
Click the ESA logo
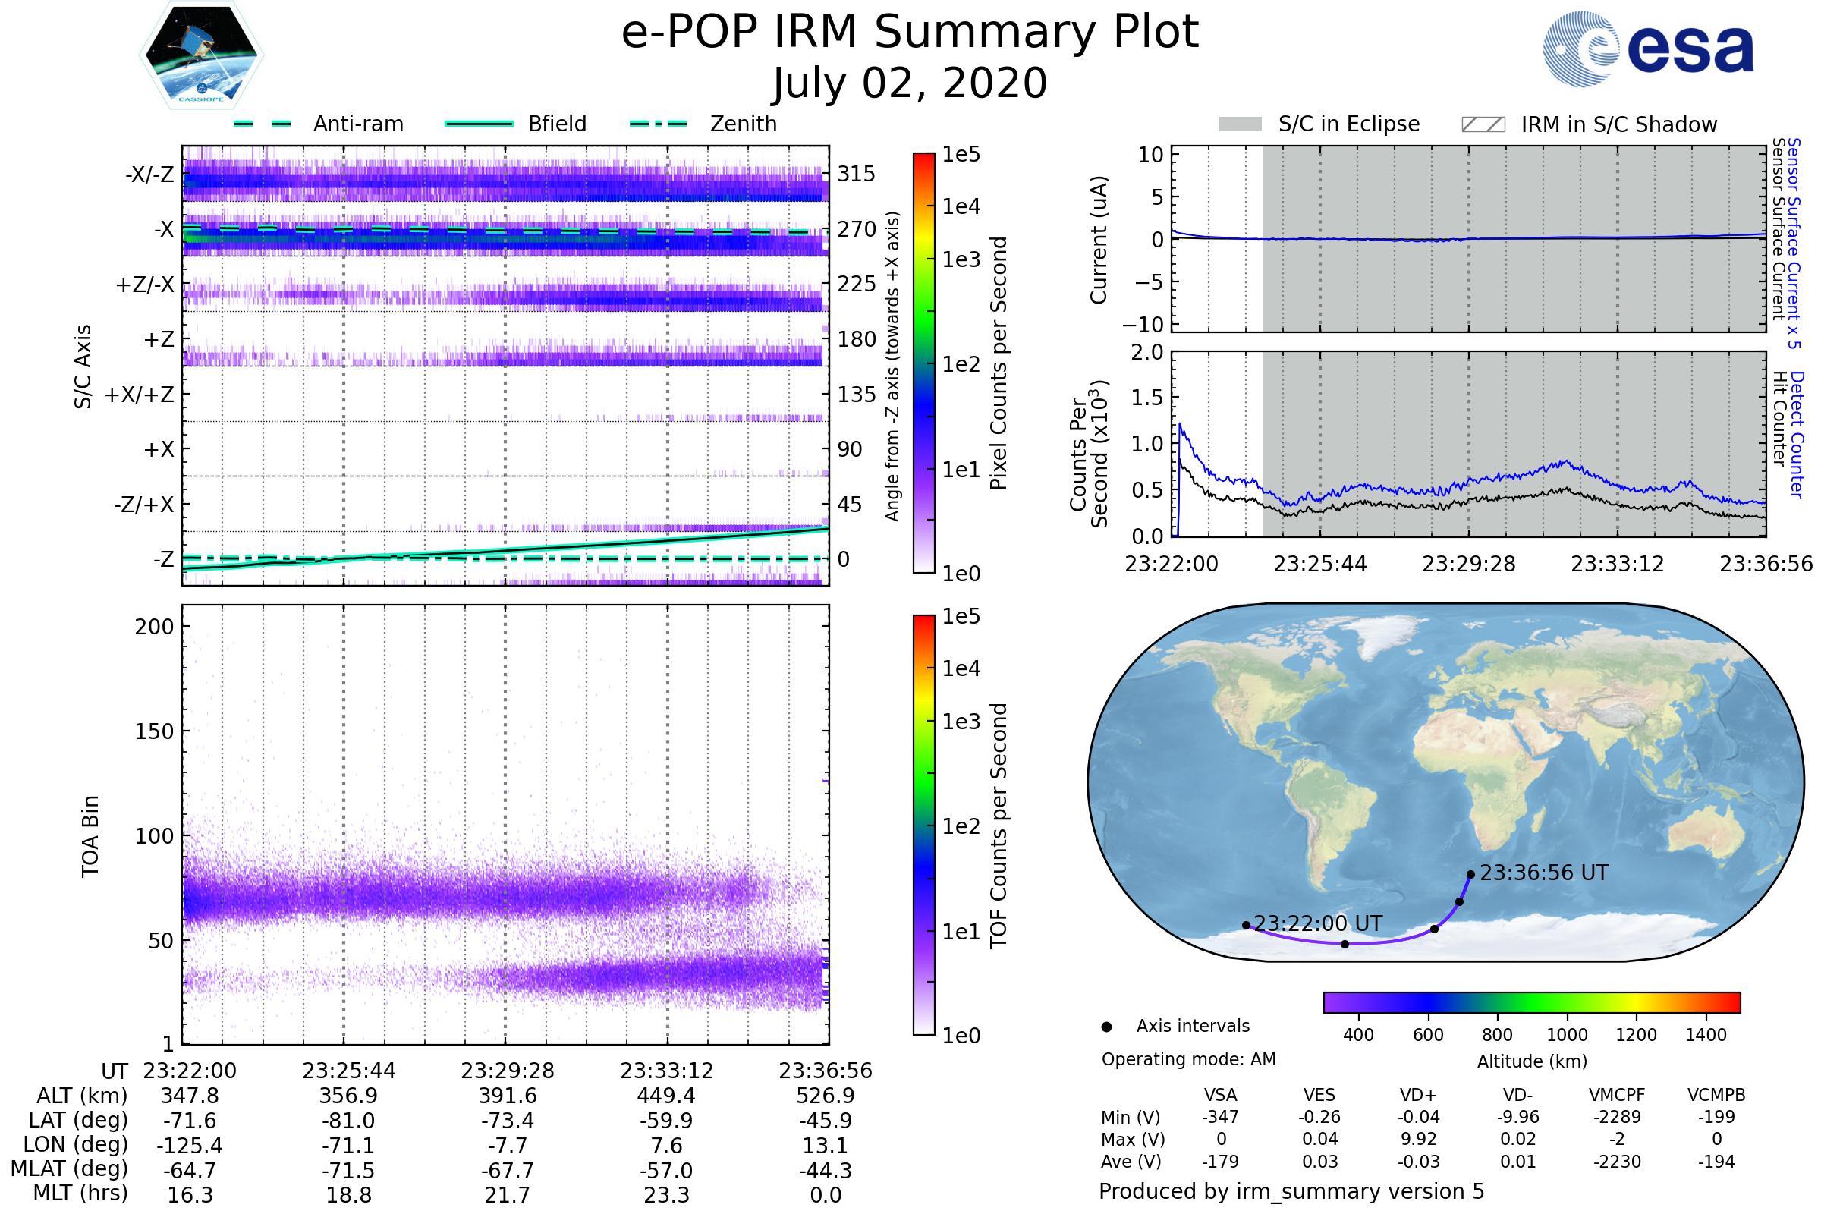point(1647,49)
